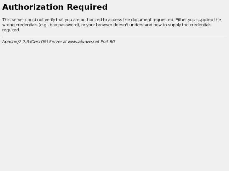Click the "Port 80" text in the footer
Image resolution: width=229 pixels, height=171 pixels.
point(108,42)
